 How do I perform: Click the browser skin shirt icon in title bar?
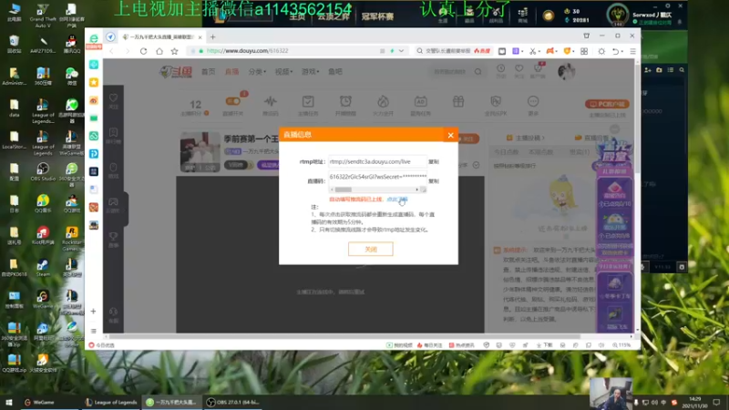pos(586,36)
